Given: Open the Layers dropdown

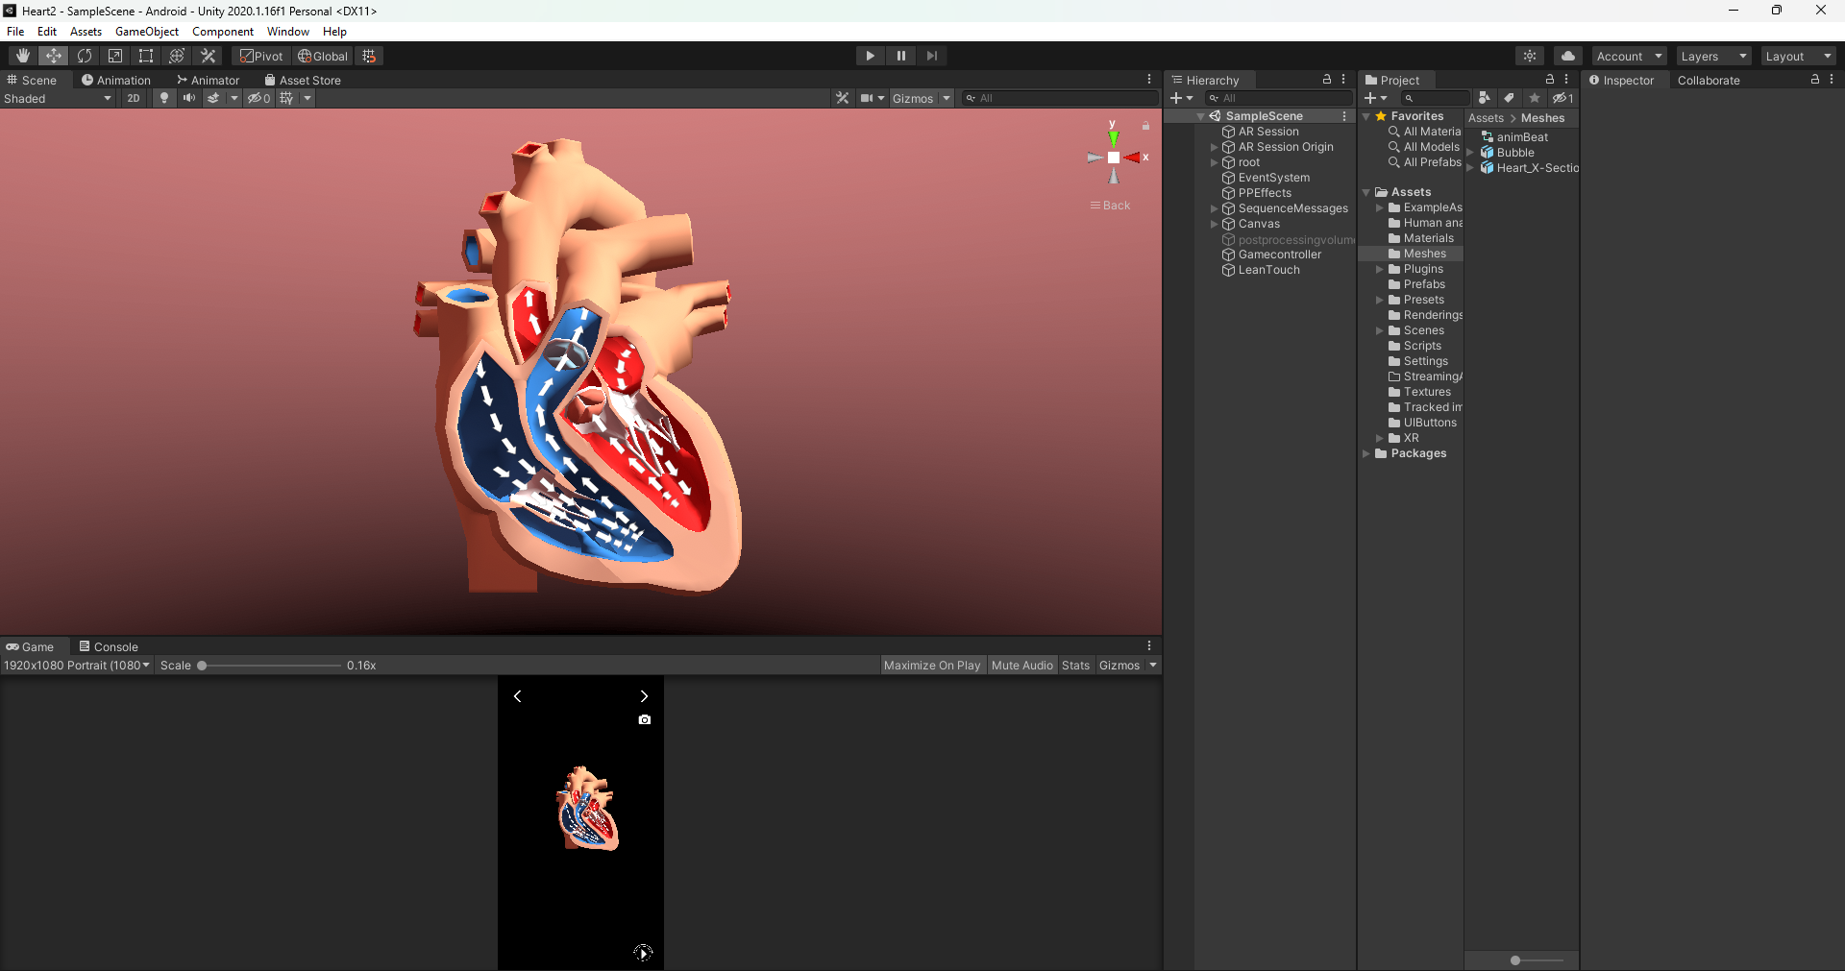Looking at the screenshot, I should [1713, 56].
